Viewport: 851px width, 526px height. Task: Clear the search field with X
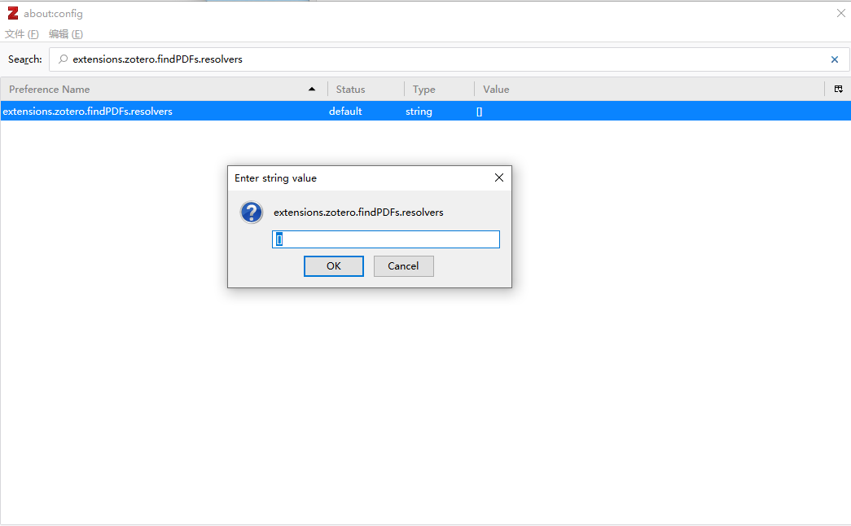(x=835, y=59)
